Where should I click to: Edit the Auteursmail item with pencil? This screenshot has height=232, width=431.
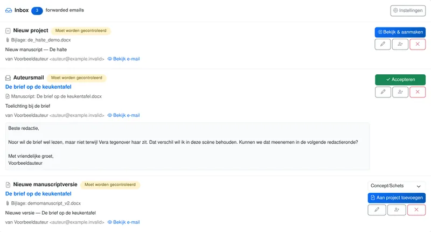[383, 92]
